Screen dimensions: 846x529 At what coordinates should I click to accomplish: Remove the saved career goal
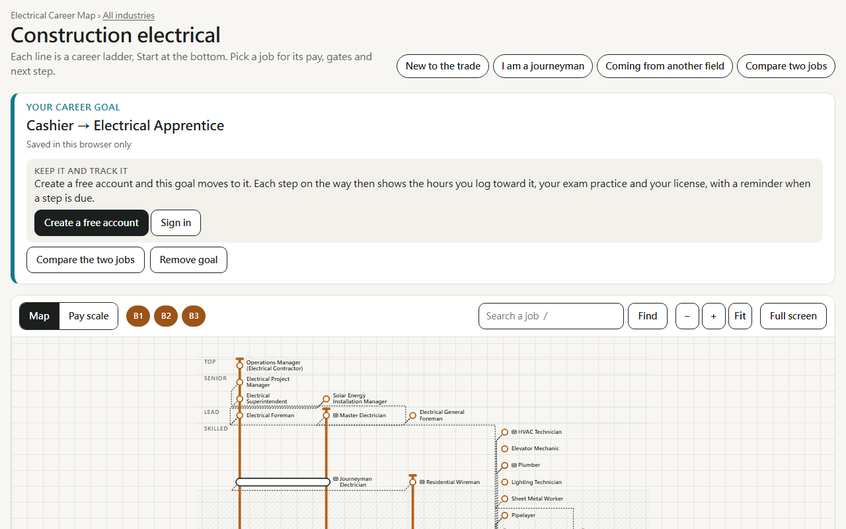click(188, 260)
